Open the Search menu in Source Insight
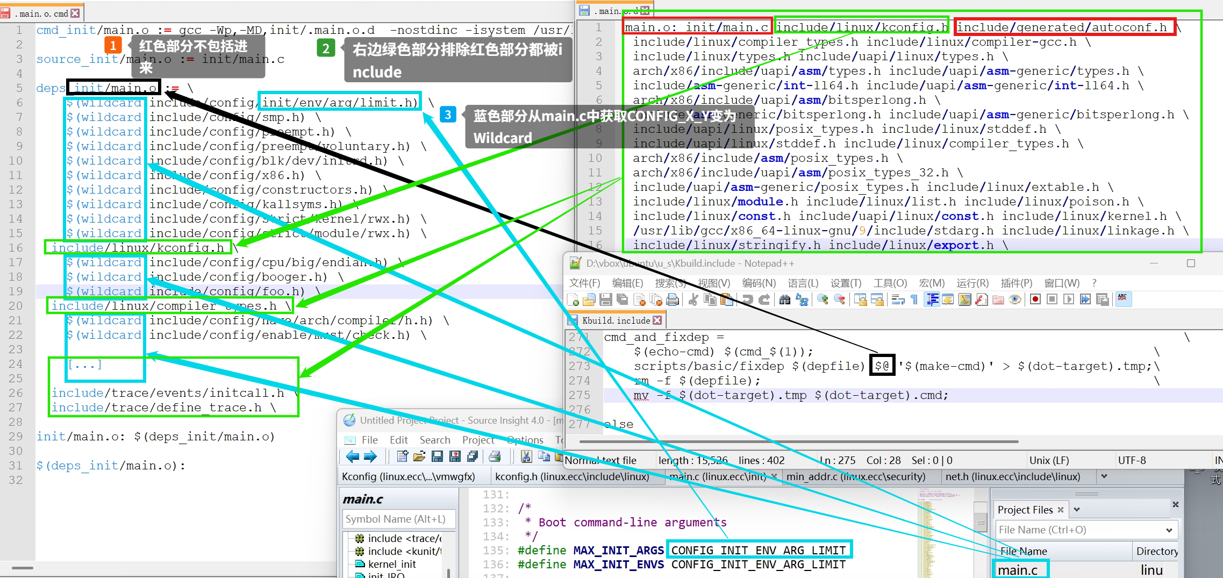The height and width of the screenshot is (578, 1223). pos(435,440)
